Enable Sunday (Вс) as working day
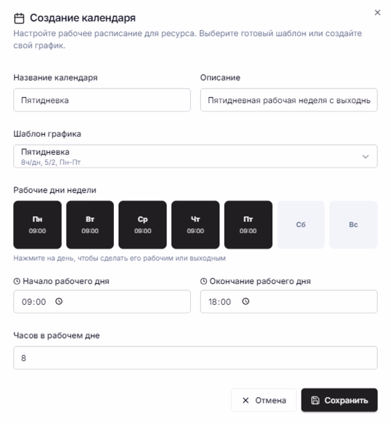Viewport: 391px width, 424px height. point(353,225)
